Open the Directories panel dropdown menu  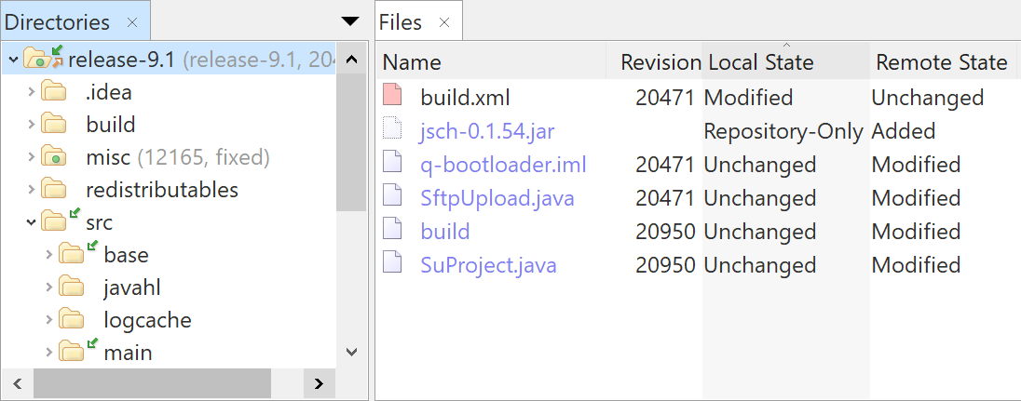pyautogui.click(x=350, y=21)
